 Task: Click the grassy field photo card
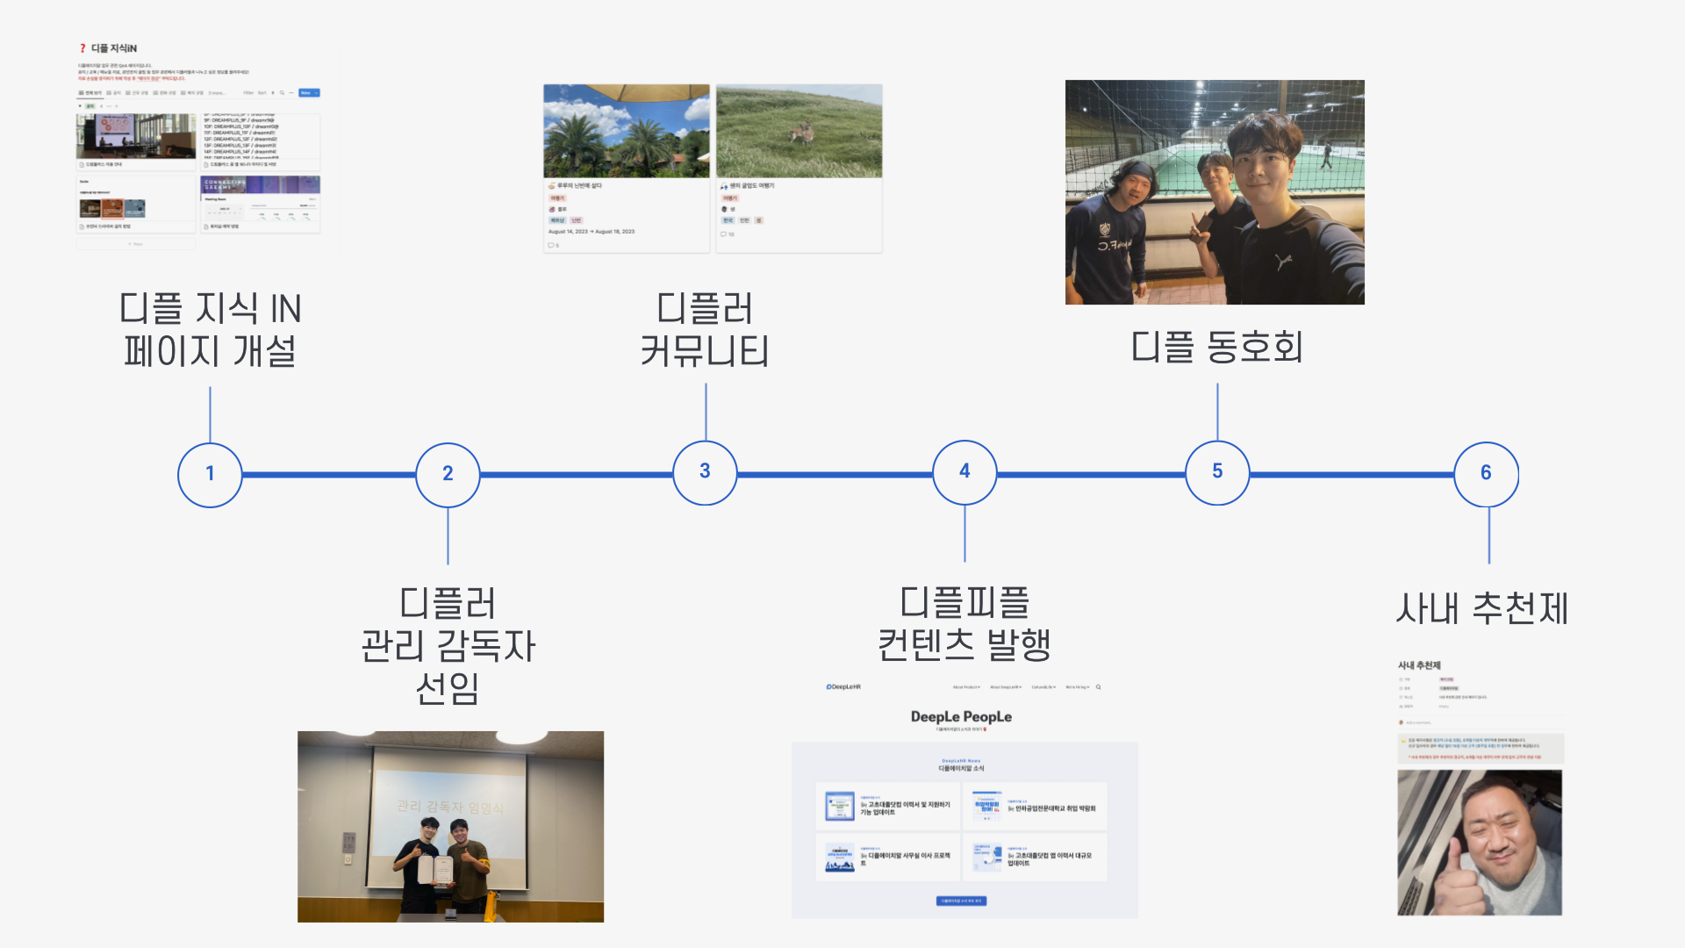799,169
